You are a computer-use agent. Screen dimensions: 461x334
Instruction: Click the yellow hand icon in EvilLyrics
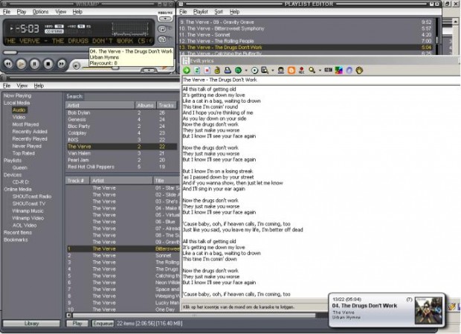tap(359, 70)
